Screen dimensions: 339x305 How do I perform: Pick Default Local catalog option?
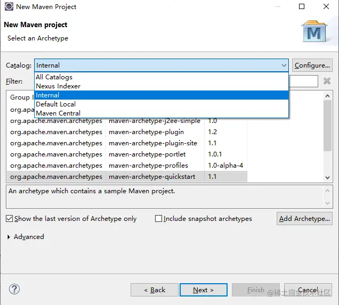pos(162,104)
